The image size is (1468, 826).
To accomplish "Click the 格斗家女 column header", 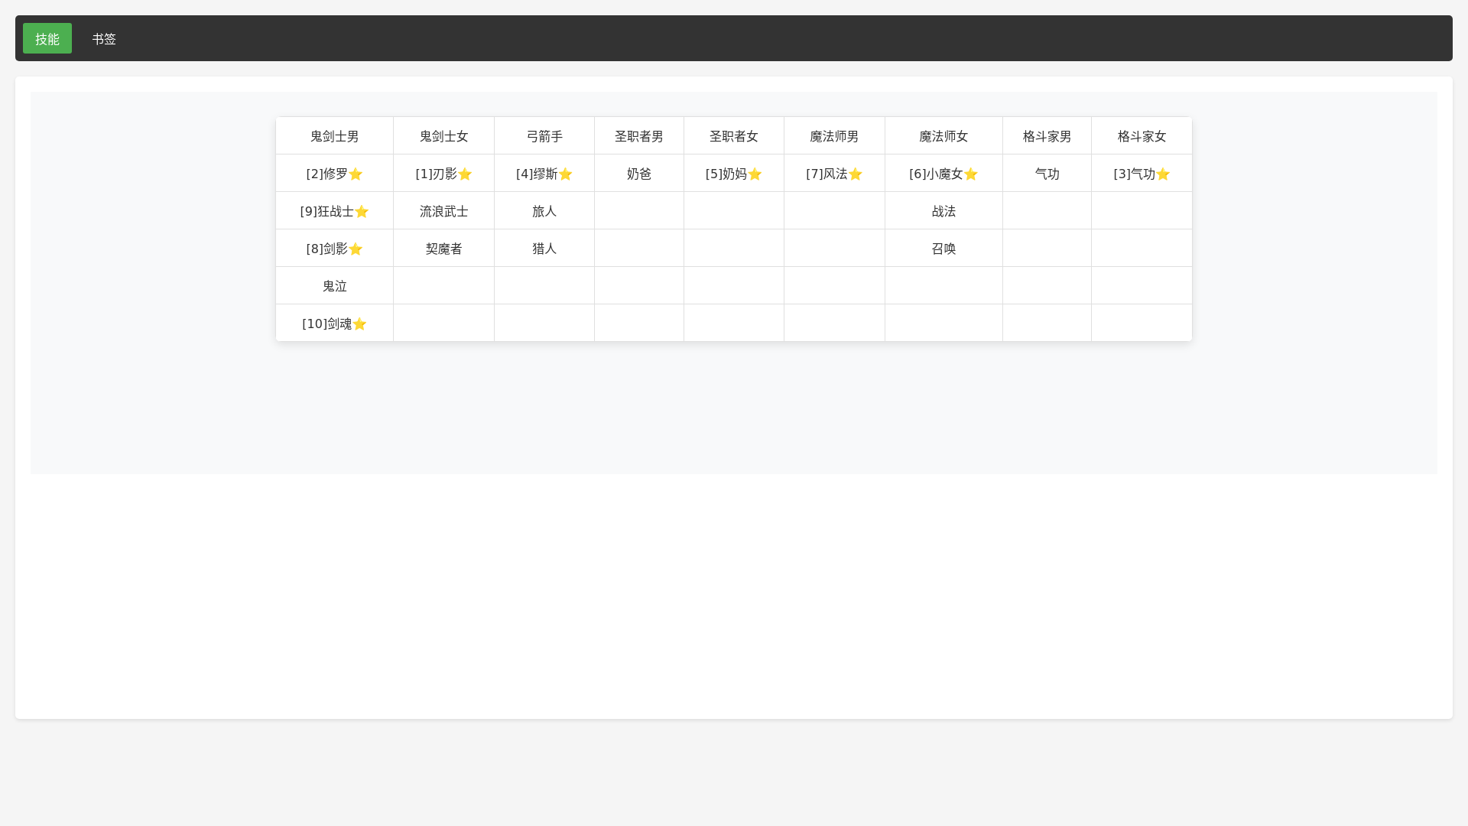I will 1142,136.
